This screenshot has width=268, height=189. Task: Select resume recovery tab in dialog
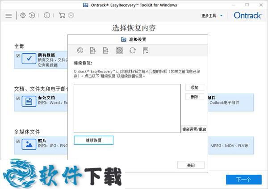119,50
